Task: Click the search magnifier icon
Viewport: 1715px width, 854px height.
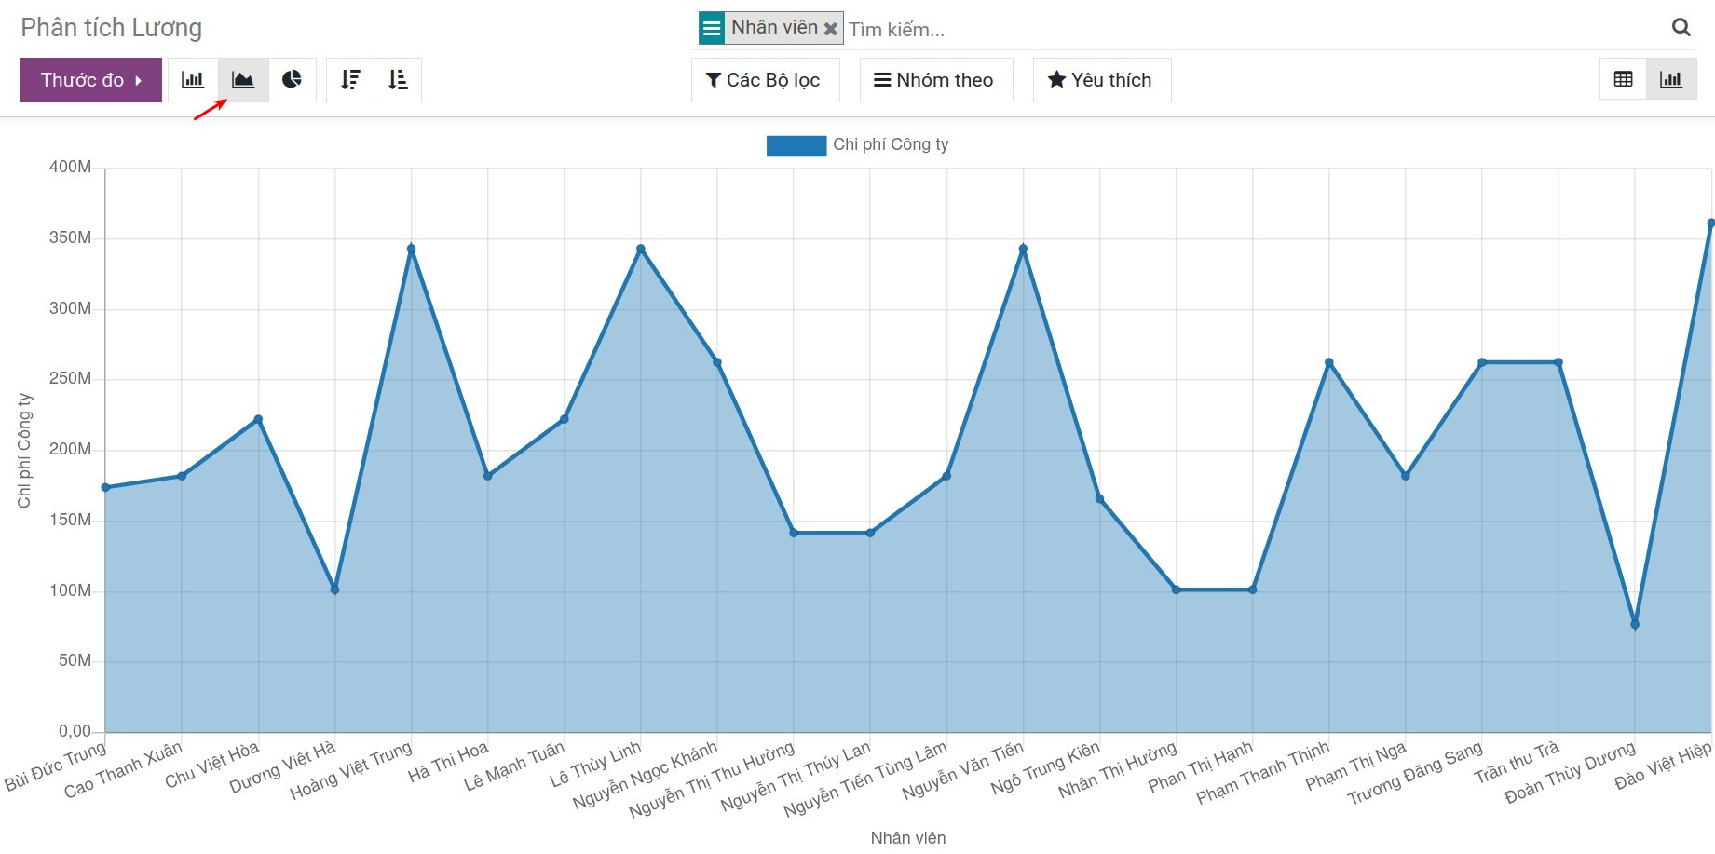Action: pos(1681,28)
